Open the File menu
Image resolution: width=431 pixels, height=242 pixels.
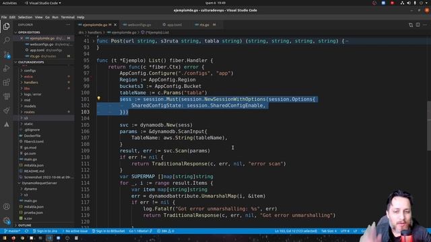coord(4,17)
